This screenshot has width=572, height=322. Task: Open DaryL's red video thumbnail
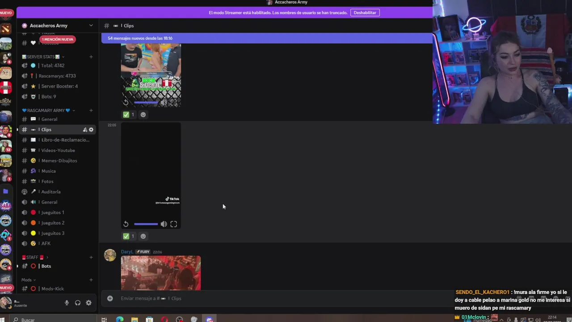click(x=161, y=273)
